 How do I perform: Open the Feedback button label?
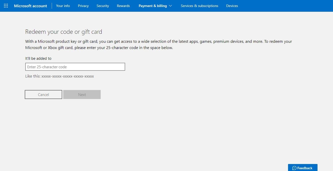pos(305,168)
